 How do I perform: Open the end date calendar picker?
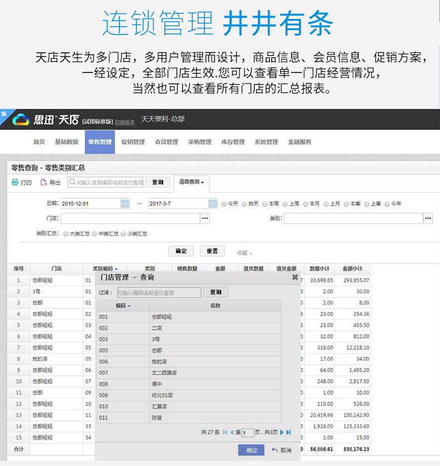(x=213, y=204)
